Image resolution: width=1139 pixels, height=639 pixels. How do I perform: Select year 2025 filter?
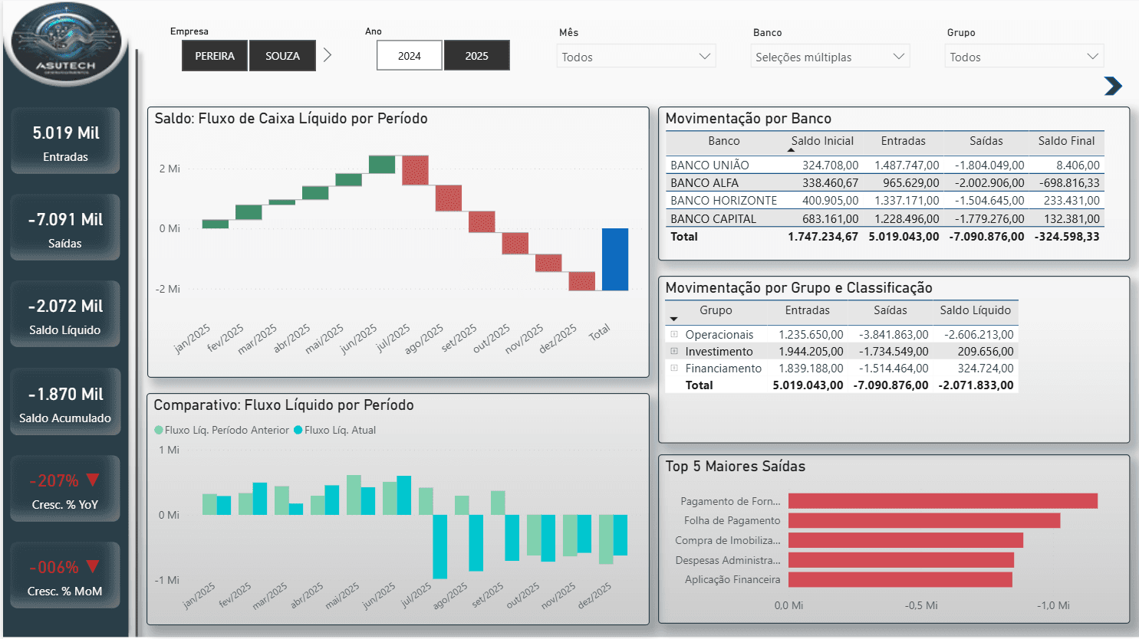[x=476, y=56]
